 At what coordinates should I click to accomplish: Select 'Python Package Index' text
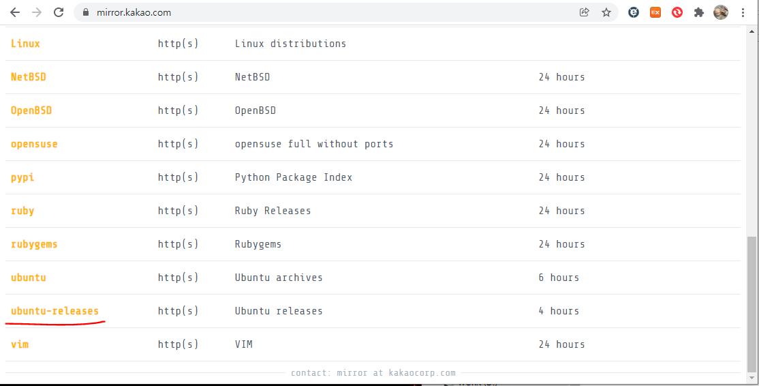pyautogui.click(x=294, y=177)
